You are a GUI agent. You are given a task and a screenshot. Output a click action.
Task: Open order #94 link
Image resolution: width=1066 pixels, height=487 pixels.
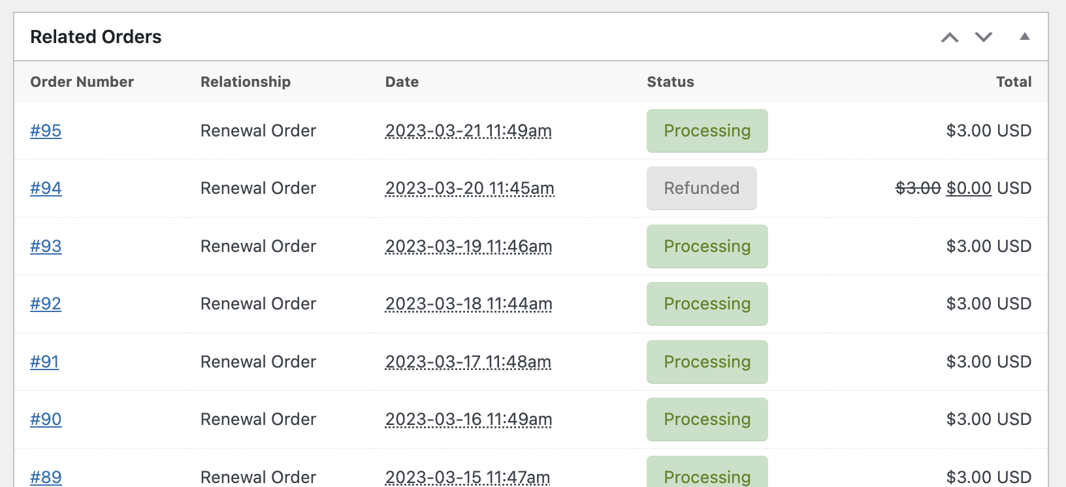point(46,188)
